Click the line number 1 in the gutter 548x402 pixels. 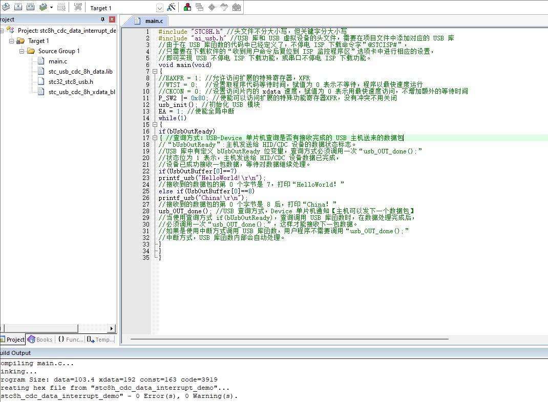pos(147,32)
